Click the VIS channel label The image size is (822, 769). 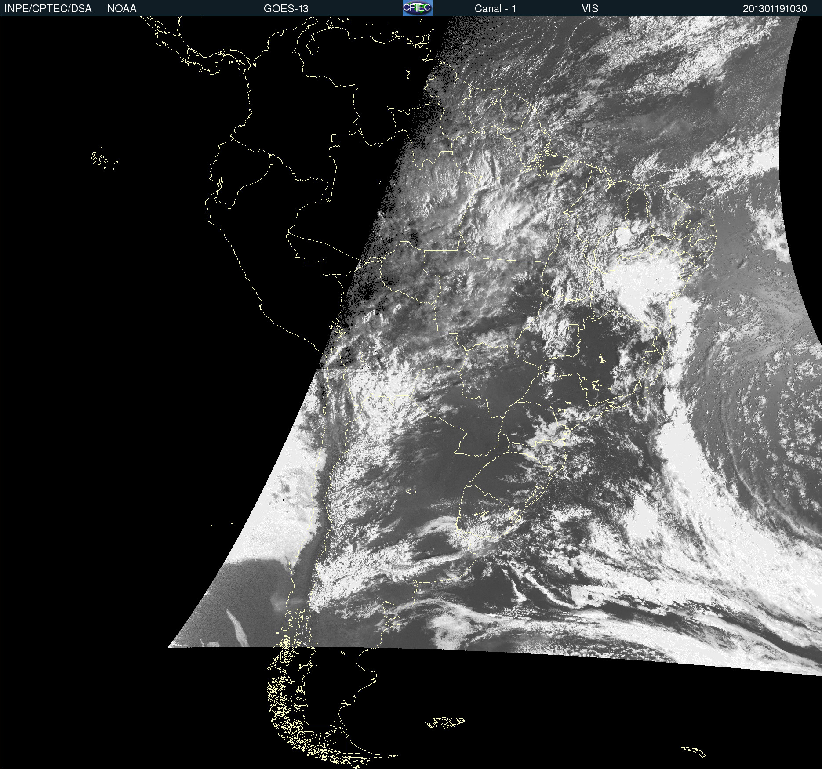click(x=590, y=9)
